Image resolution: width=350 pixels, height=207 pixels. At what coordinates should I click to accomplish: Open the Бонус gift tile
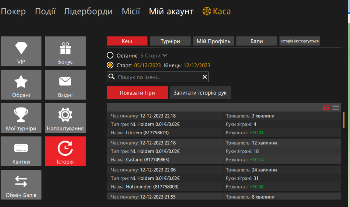[x=65, y=51]
